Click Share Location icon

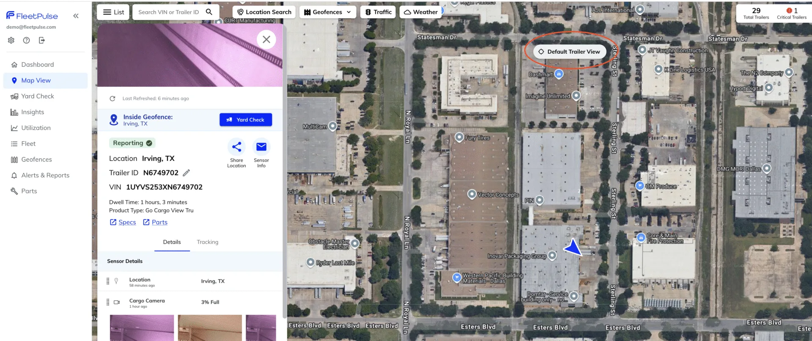pos(236,147)
